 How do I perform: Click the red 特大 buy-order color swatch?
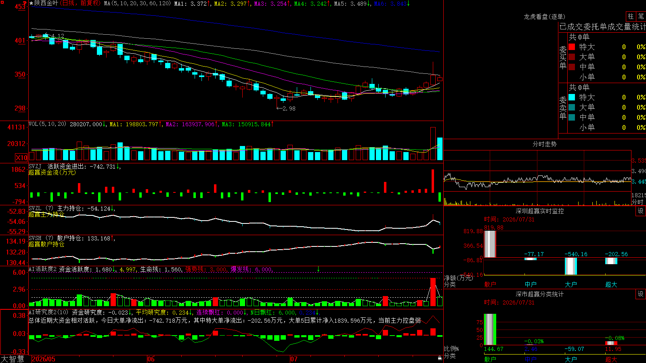tap(572, 47)
